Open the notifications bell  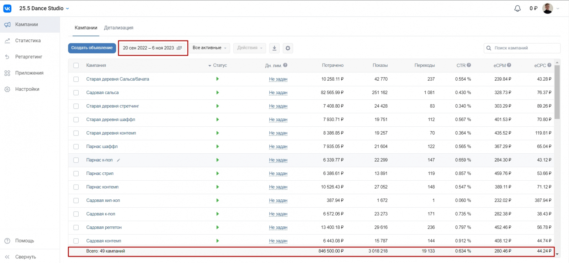click(517, 9)
